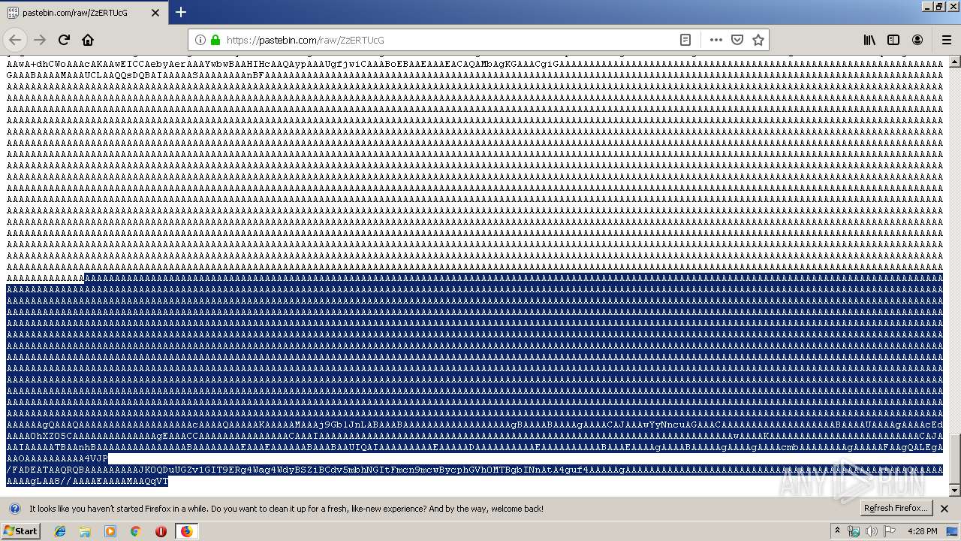
Task: Open the Firefox account menu
Action: pos(917,40)
